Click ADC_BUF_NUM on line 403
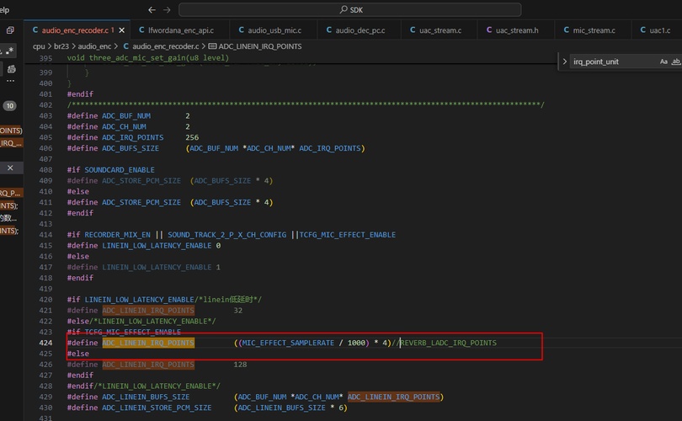 [x=126, y=115]
